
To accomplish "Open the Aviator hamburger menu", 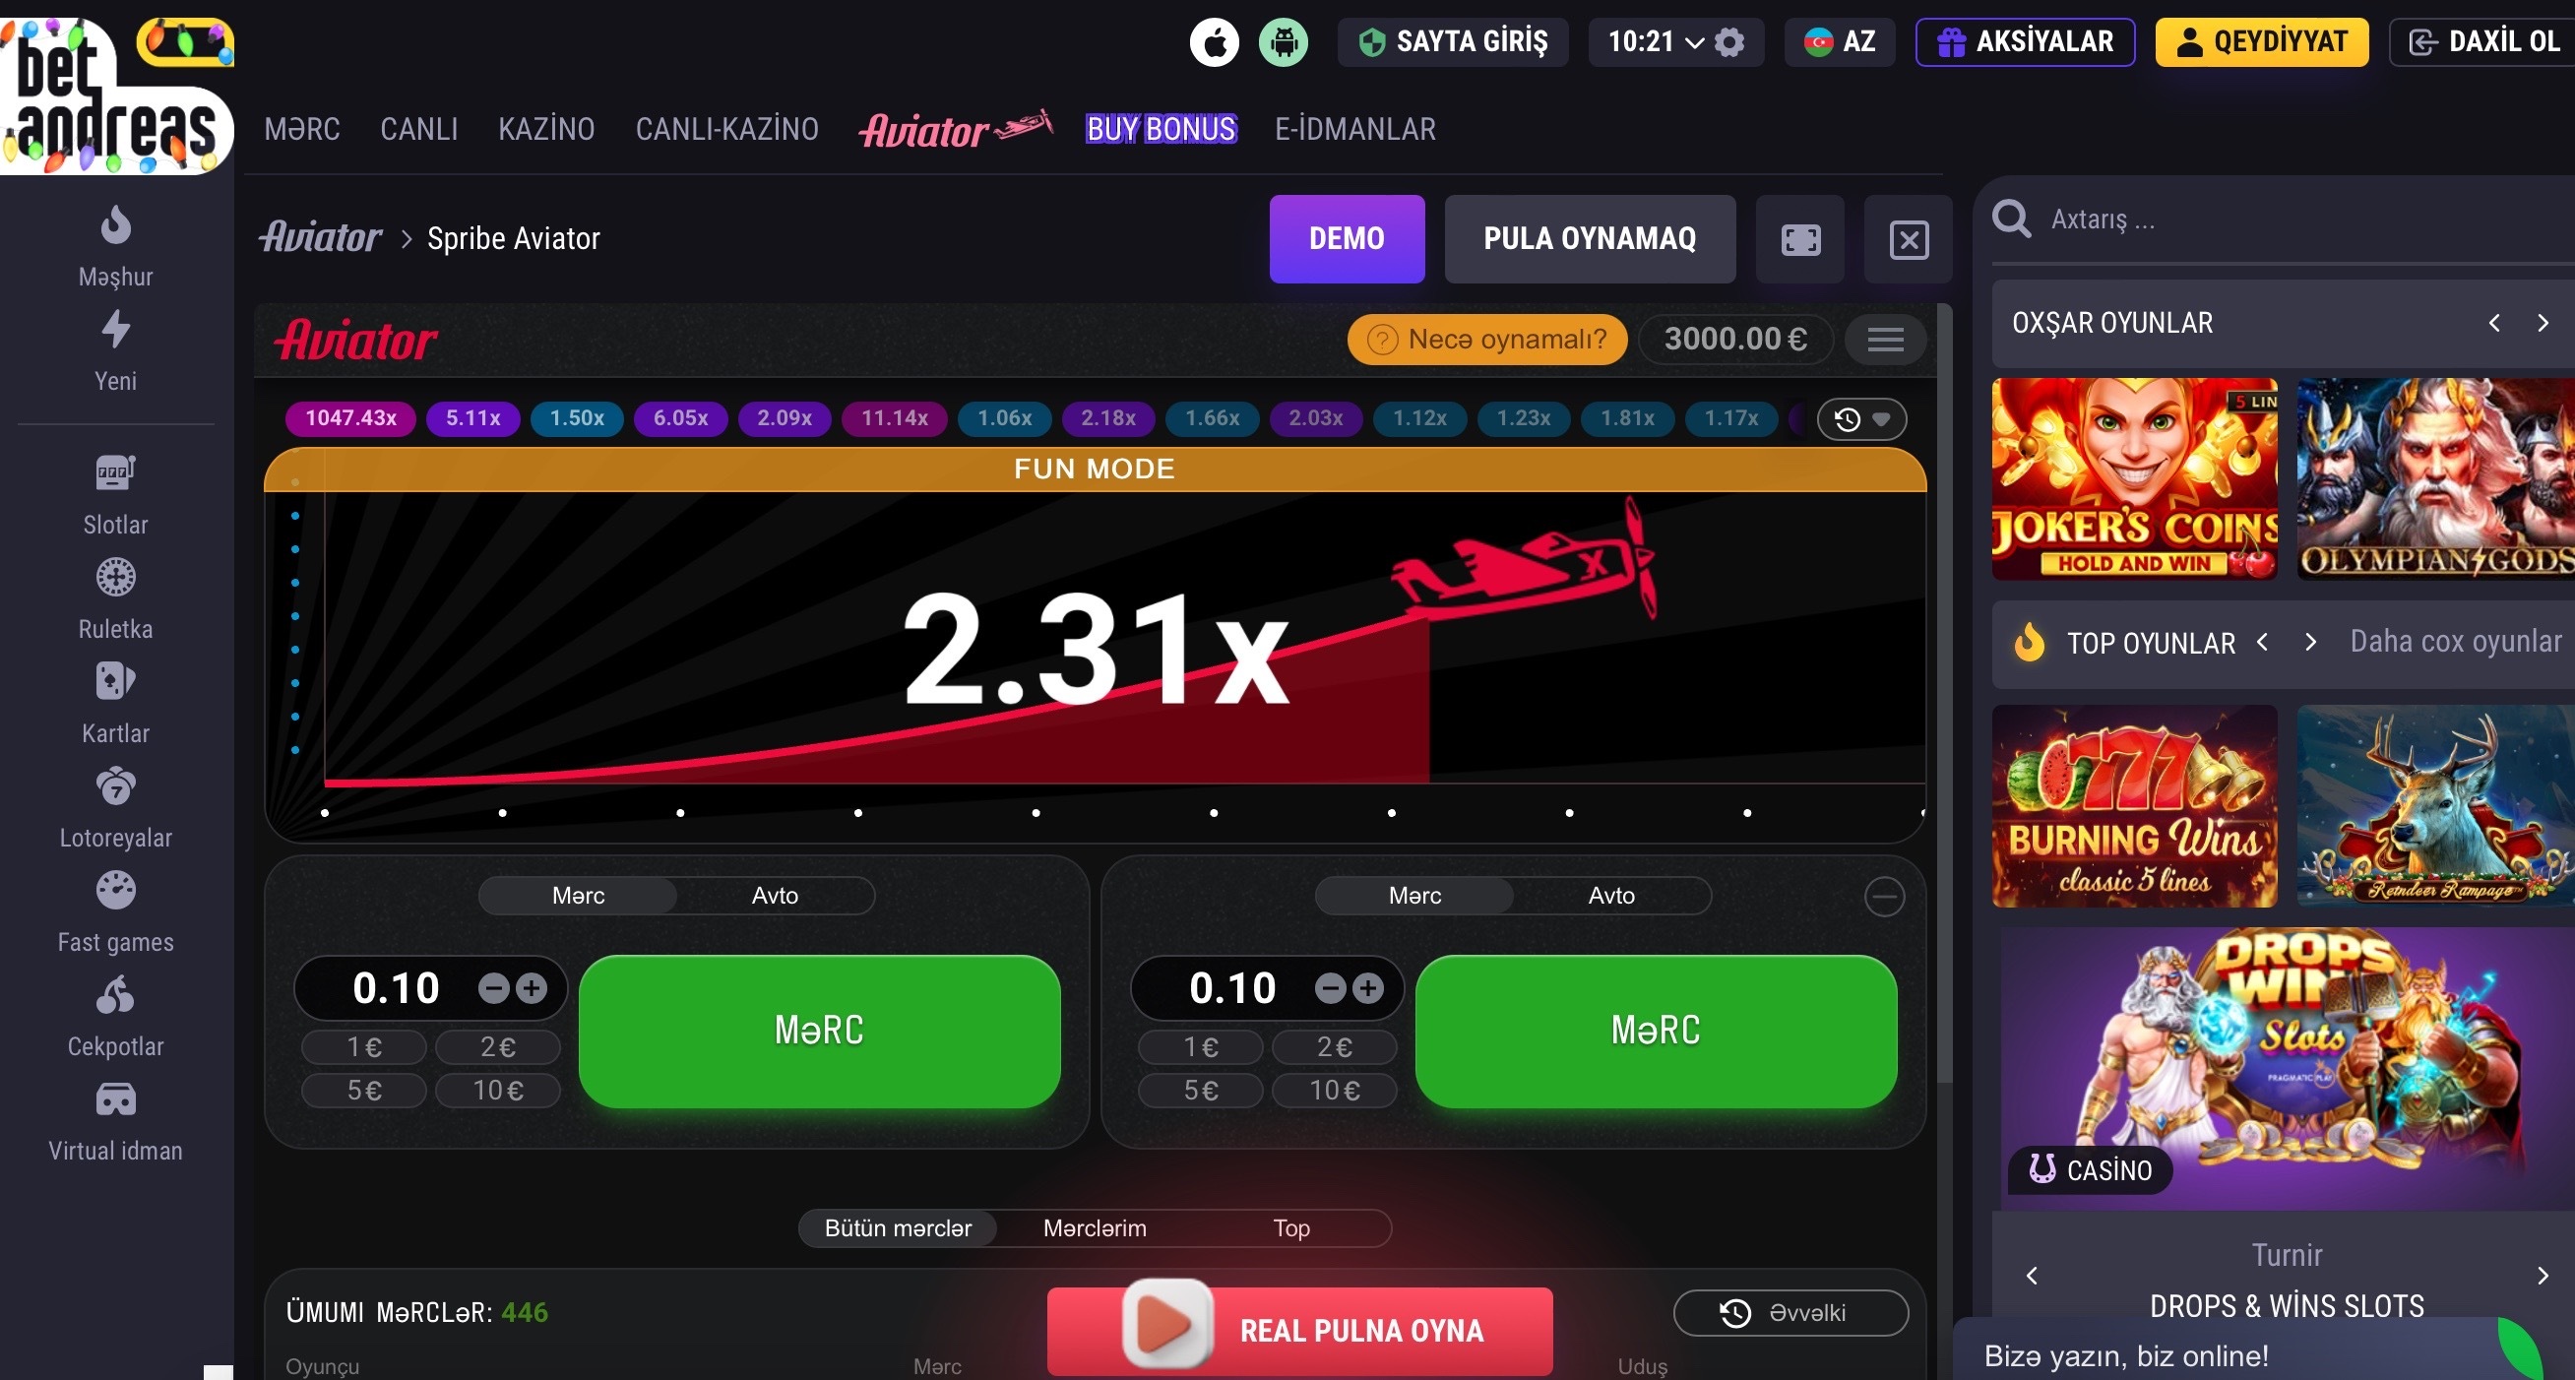I will [x=1885, y=340].
